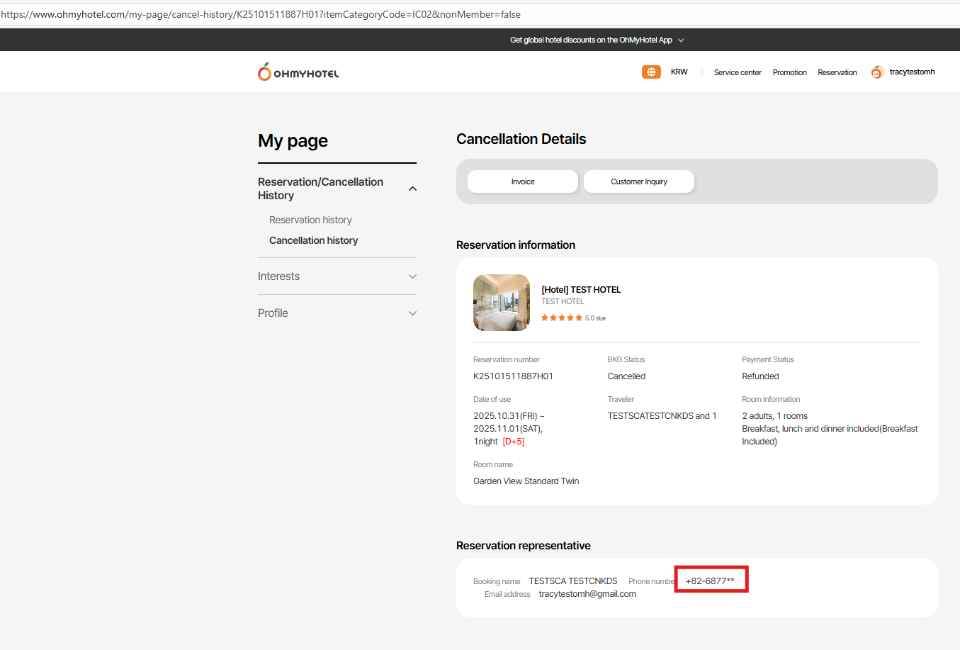Click the Reservation information heading
960x650 pixels.
point(515,245)
